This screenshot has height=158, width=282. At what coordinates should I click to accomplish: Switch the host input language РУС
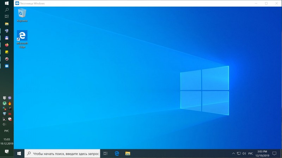pos(7,131)
